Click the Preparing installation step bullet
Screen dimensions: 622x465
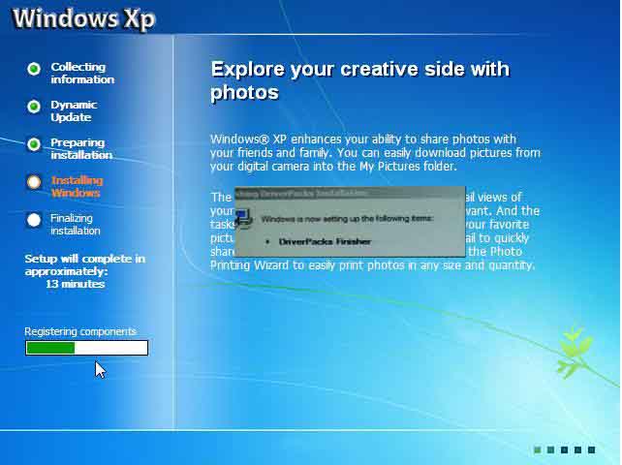(x=34, y=144)
